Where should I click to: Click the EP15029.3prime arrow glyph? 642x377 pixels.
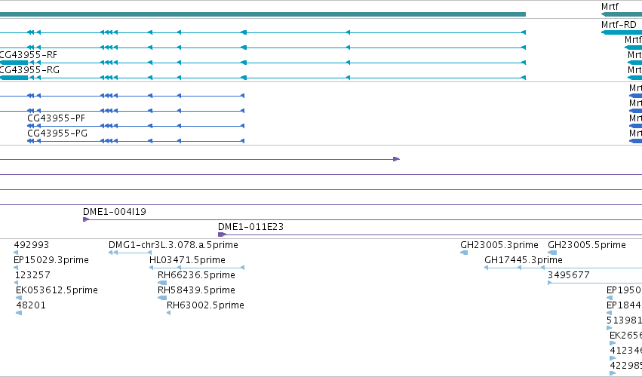(16, 268)
